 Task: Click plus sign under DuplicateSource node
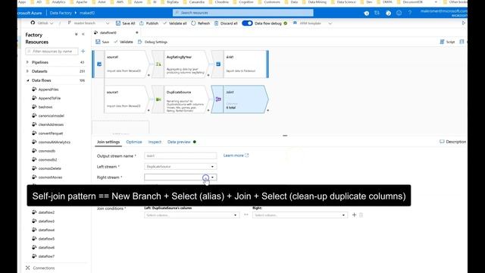click(x=208, y=110)
